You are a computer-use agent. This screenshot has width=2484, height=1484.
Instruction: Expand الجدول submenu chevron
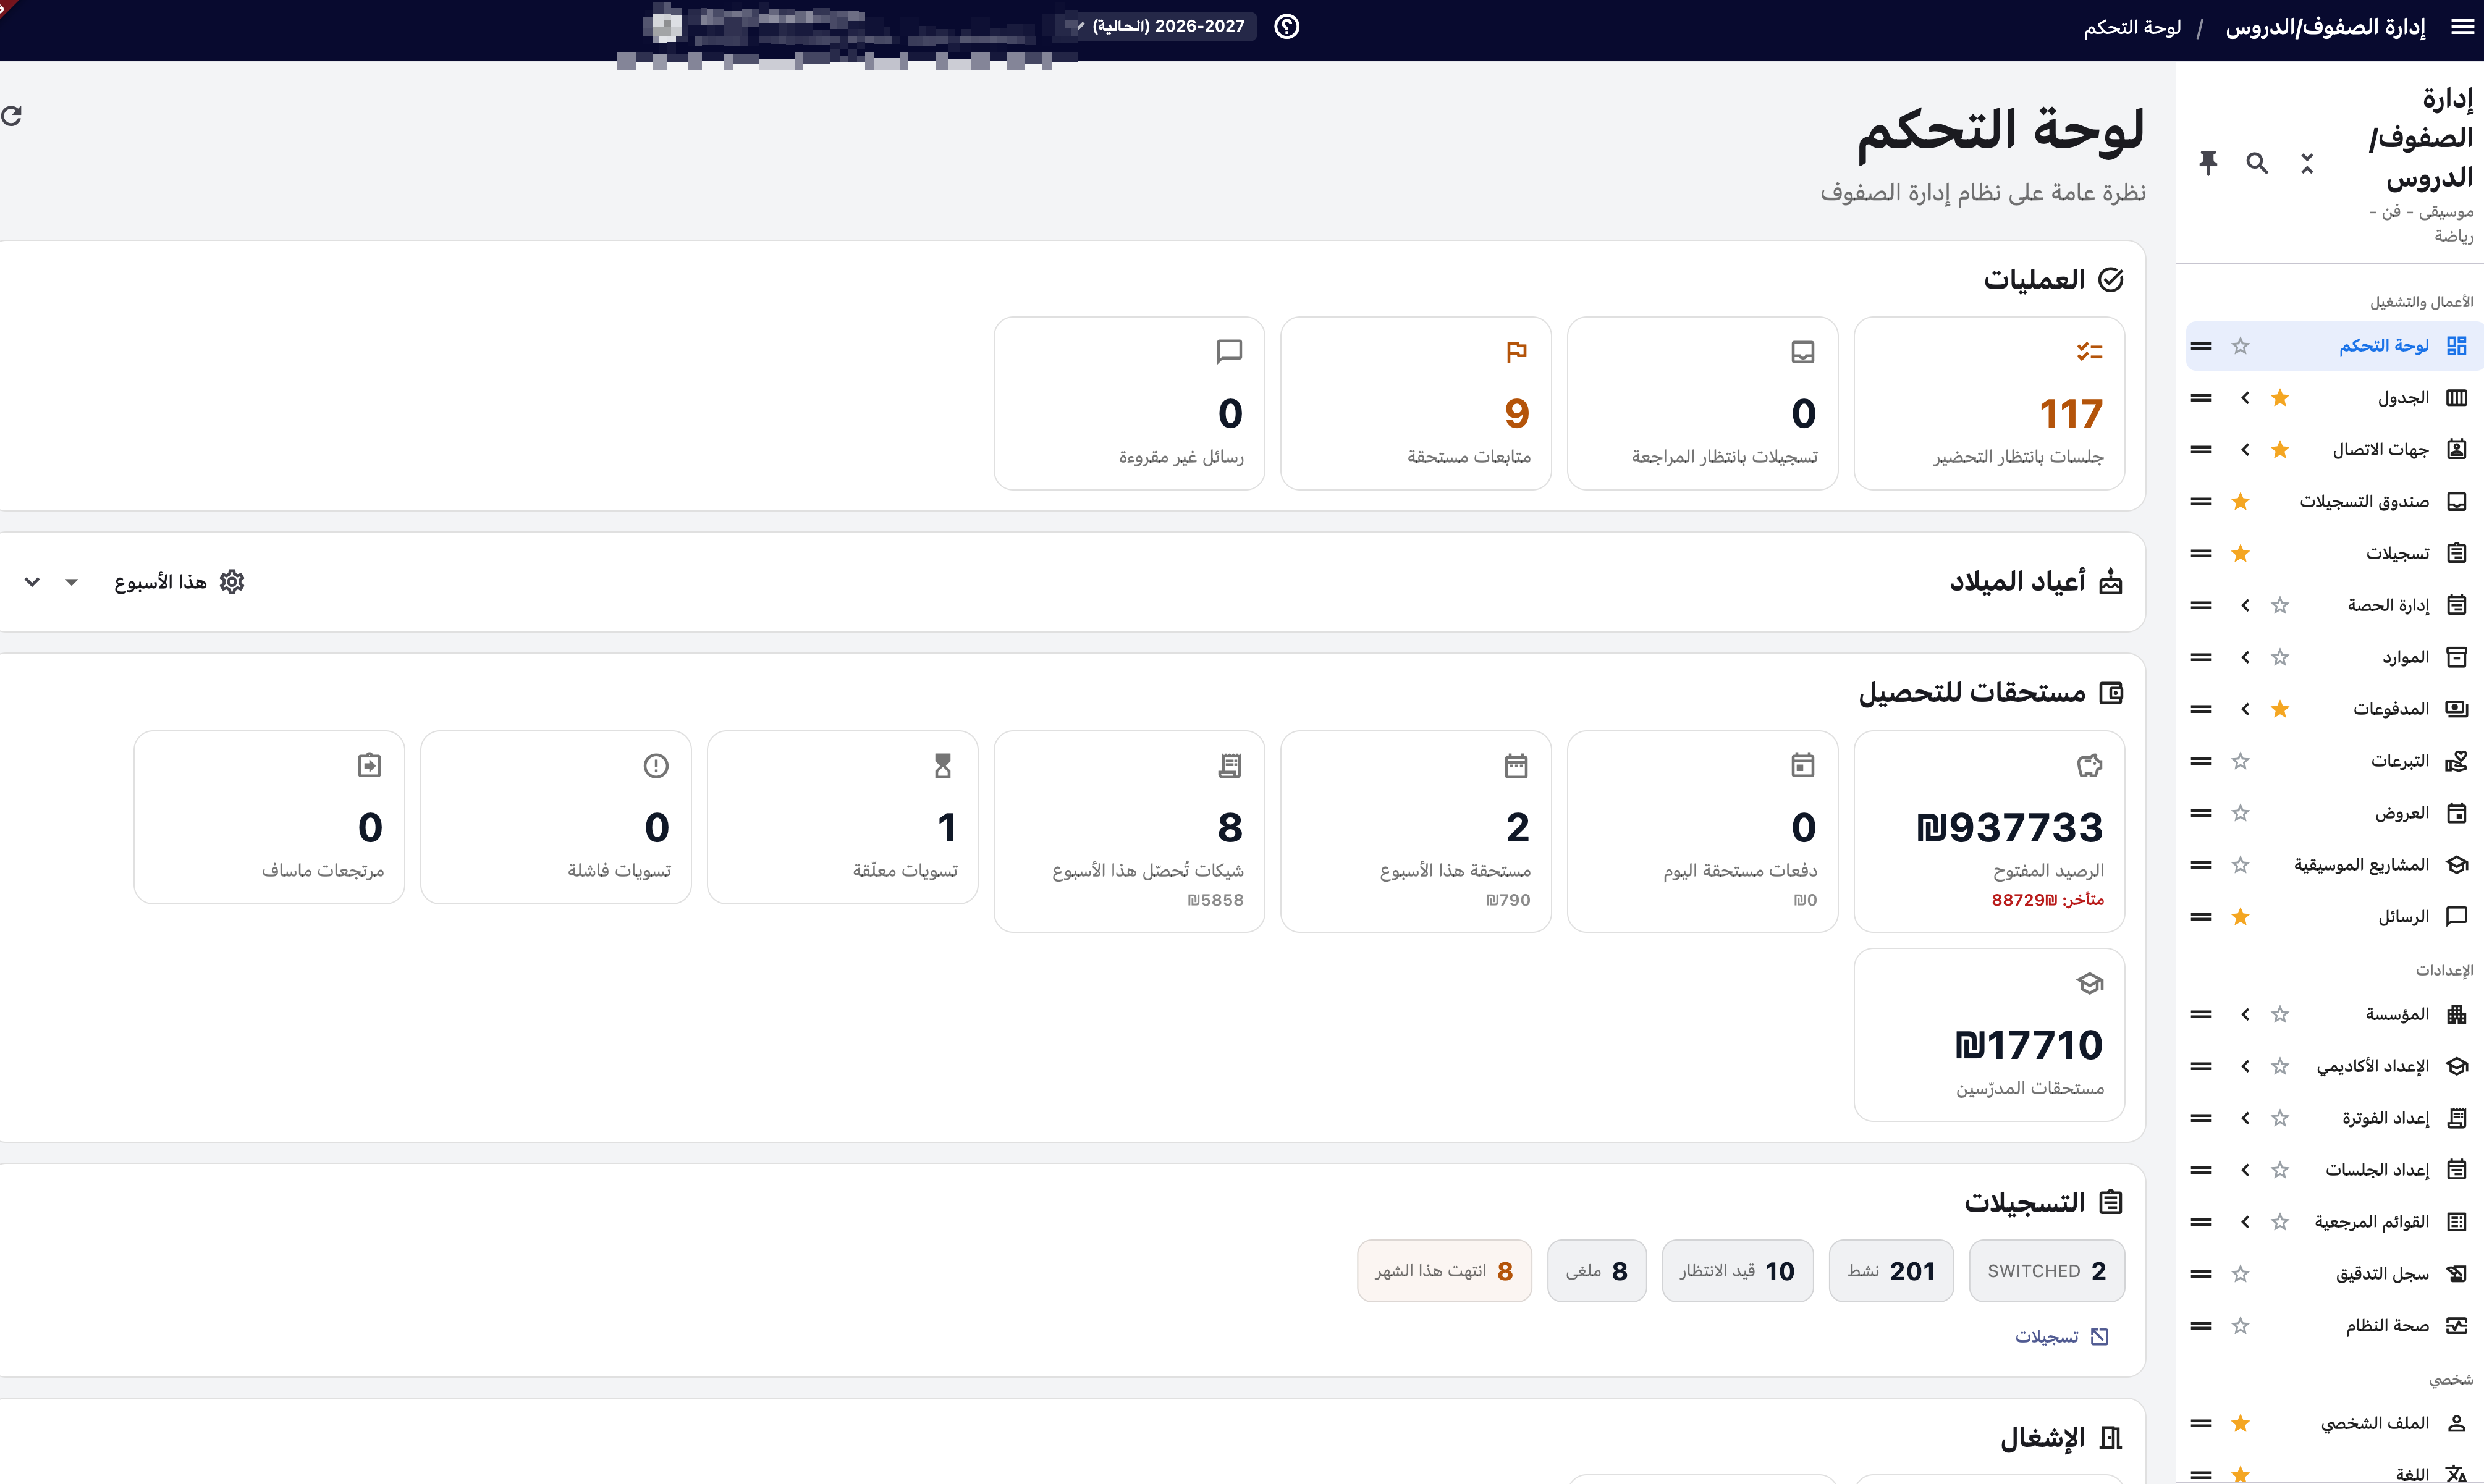click(x=2245, y=398)
